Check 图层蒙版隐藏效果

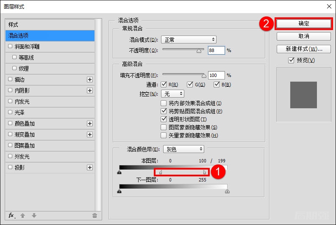(164, 127)
